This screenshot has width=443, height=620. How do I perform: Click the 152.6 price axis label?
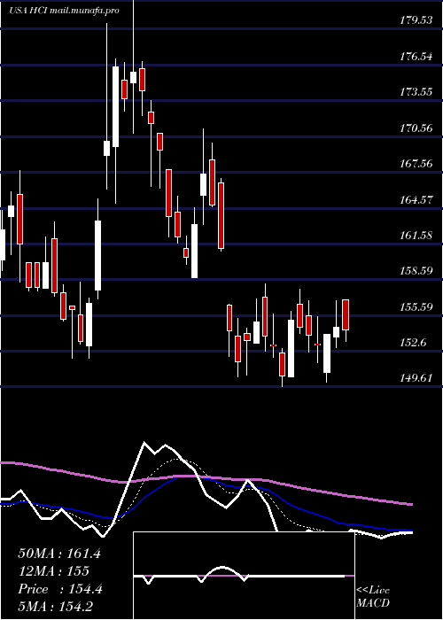(x=413, y=343)
